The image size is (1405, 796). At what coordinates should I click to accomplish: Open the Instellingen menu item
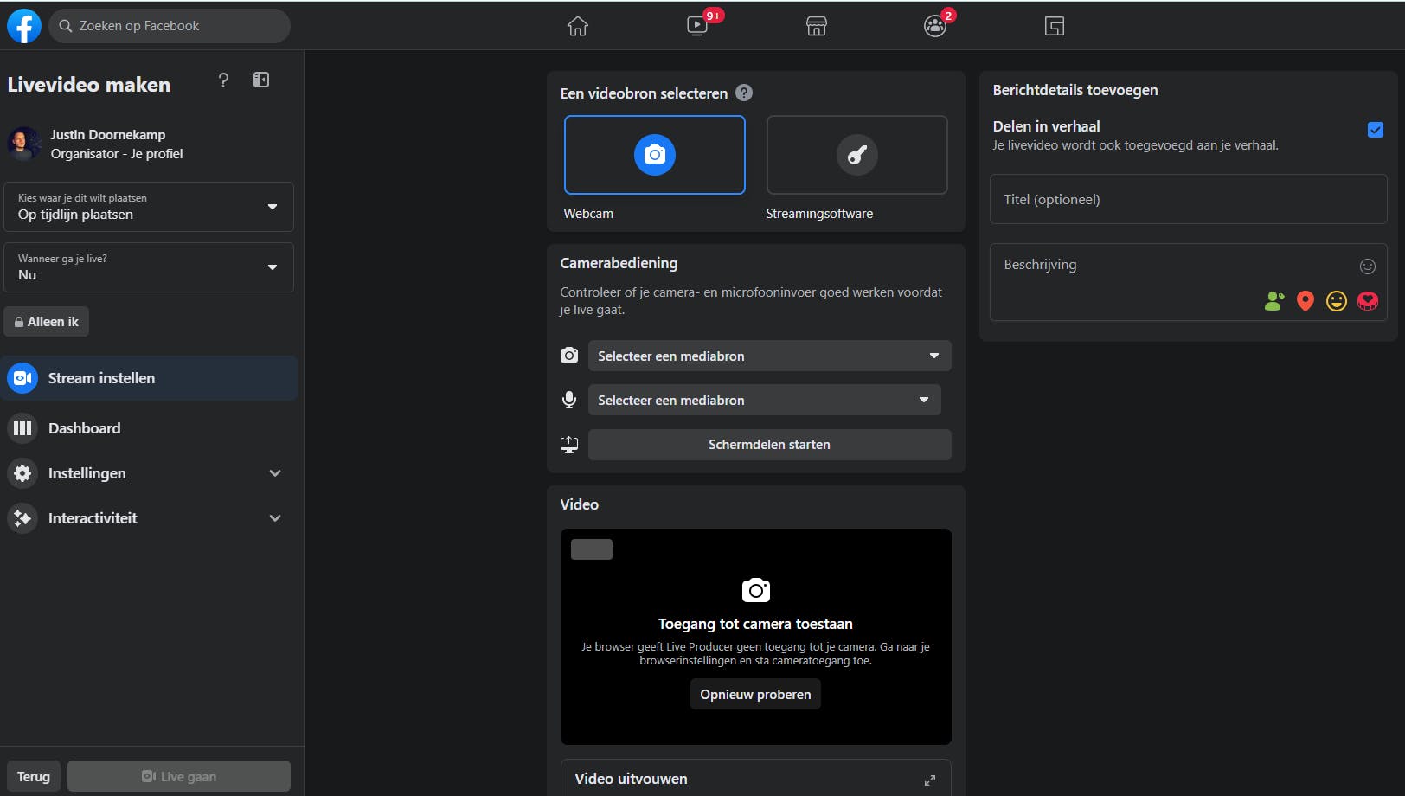pyautogui.click(x=149, y=473)
